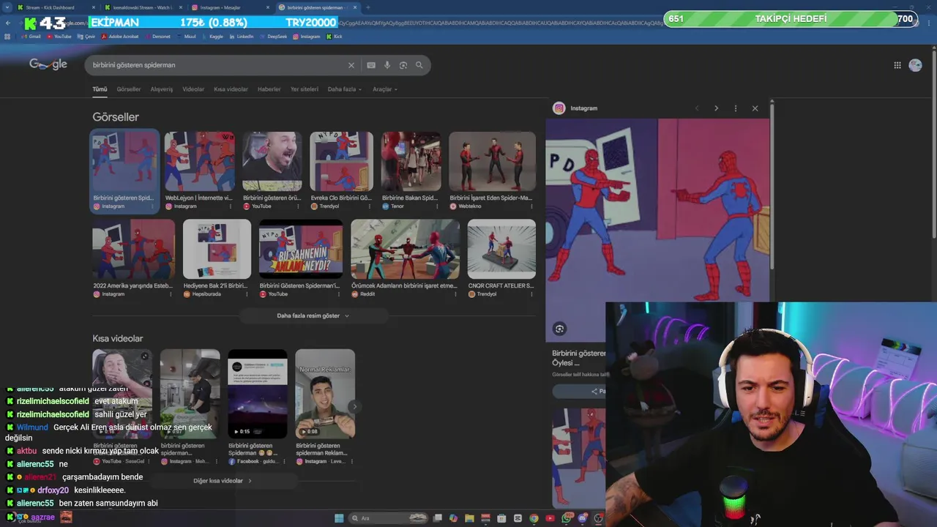
Task: Go back with browser back arrow
Action: tap(8, 23)
